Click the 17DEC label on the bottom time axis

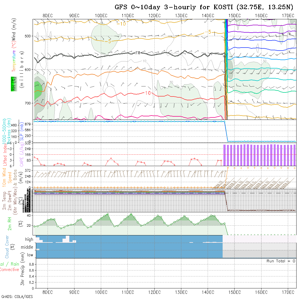click(x=288, y=292)
